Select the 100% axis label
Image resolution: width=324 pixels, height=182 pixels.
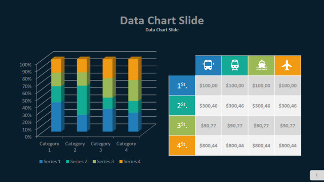[x=25, y=65]
